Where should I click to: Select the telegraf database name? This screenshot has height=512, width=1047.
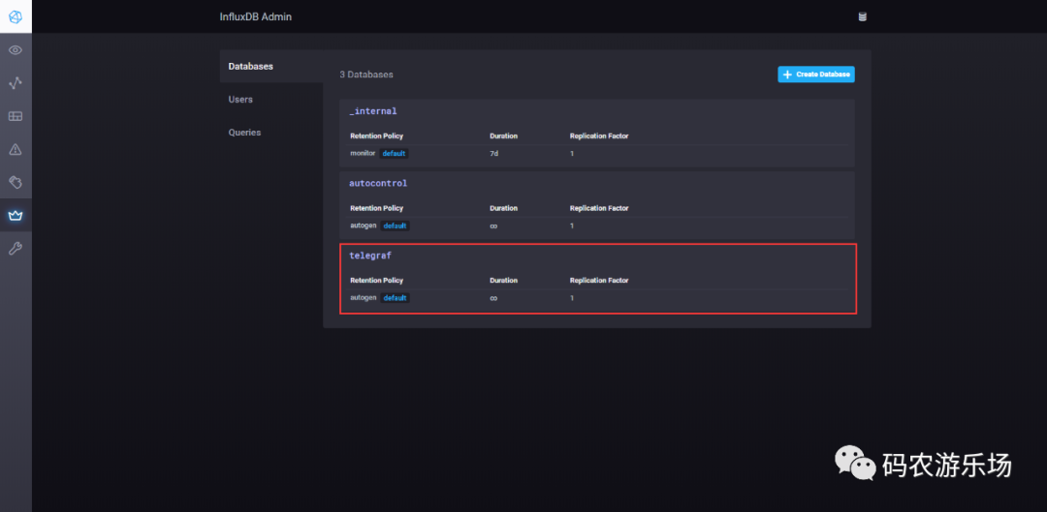click(370, 256)
